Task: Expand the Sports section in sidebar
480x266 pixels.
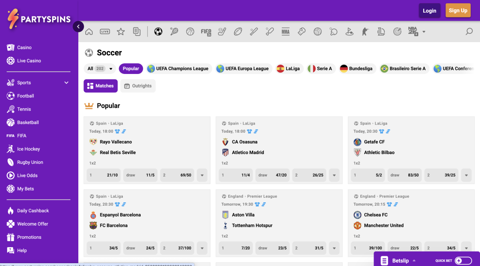Action: [x=66, y=83]
